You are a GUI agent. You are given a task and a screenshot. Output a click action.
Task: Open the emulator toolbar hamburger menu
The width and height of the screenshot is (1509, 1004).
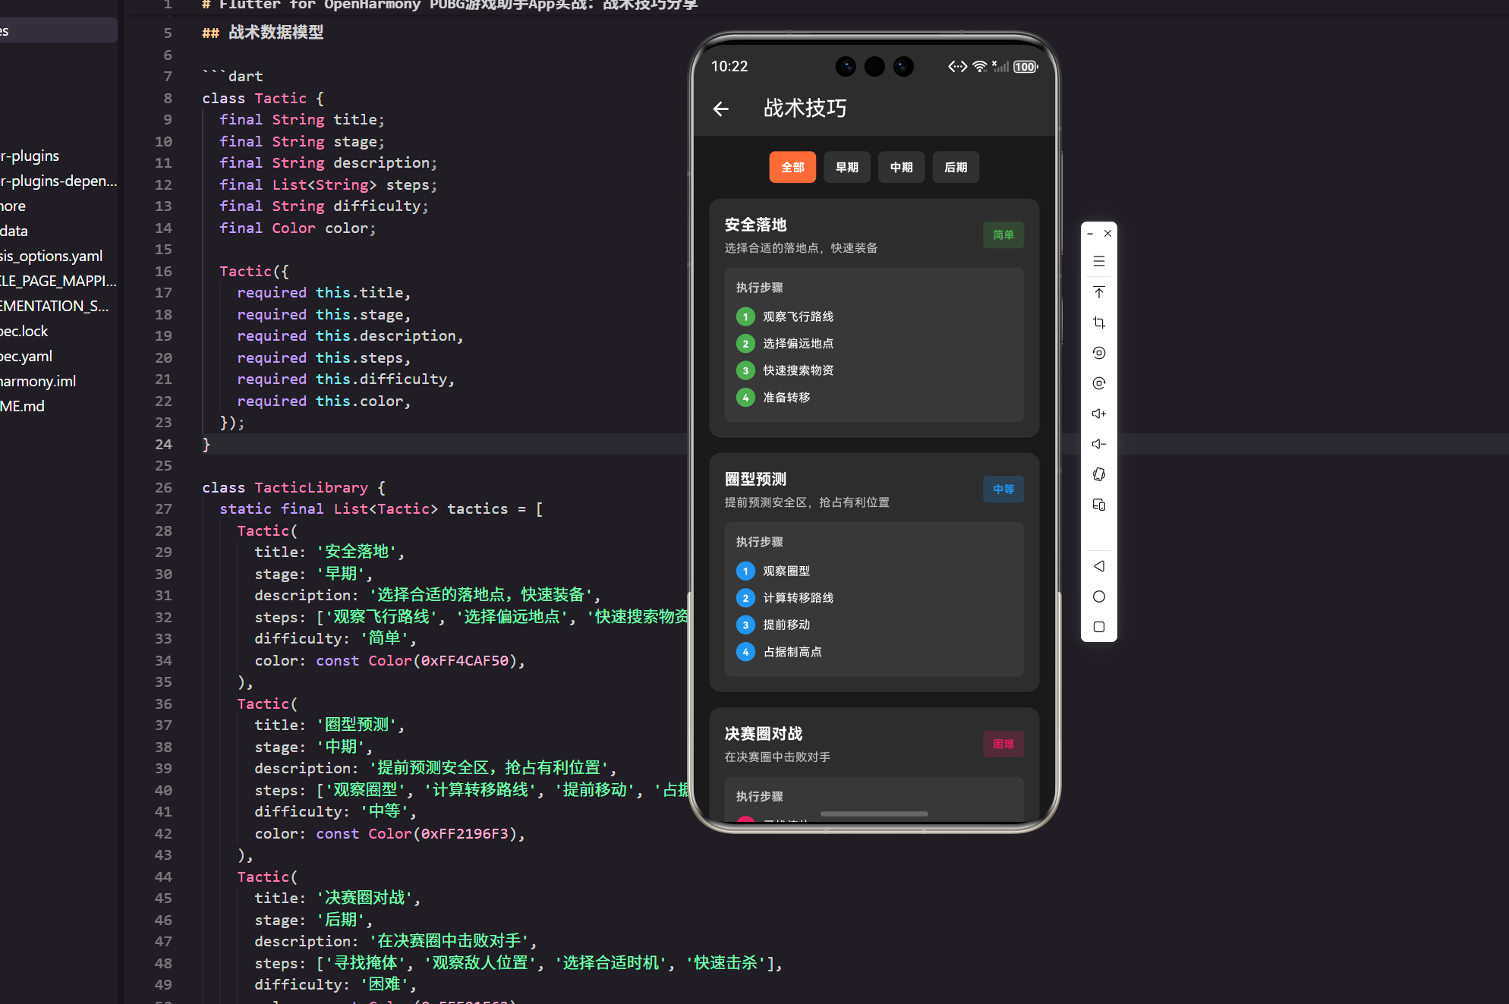(1098, 262)
